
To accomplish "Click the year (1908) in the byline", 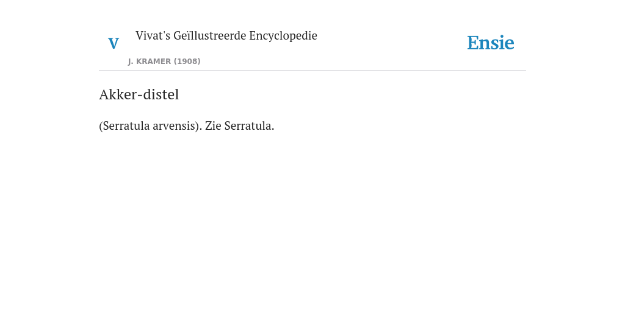I will click(x=187, y=62).
